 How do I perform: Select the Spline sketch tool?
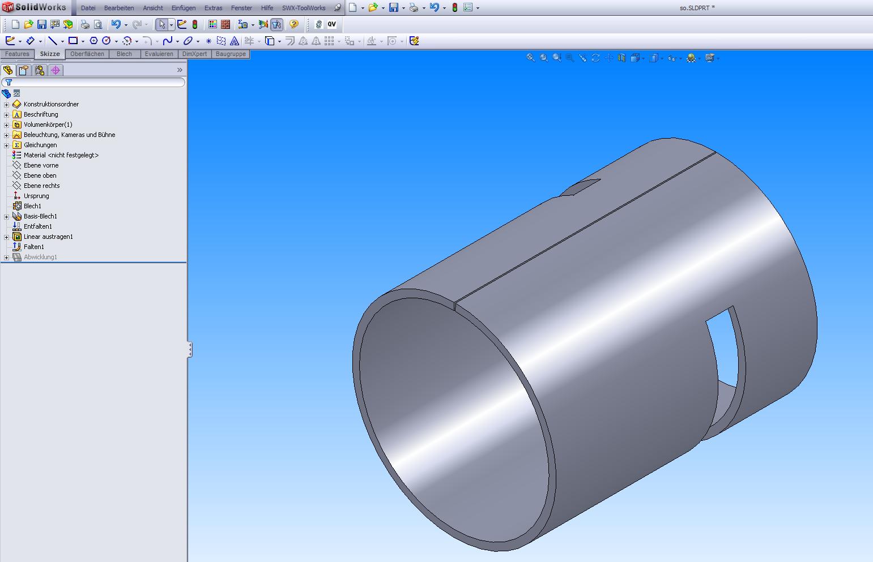[x=167, y=41]
